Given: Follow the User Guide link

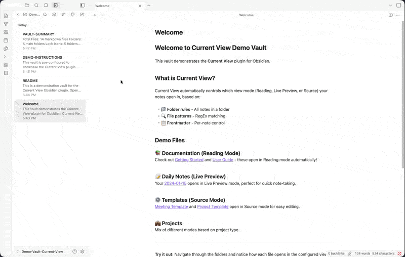Looking at the screenshot, I should click(x=223, y=160).
